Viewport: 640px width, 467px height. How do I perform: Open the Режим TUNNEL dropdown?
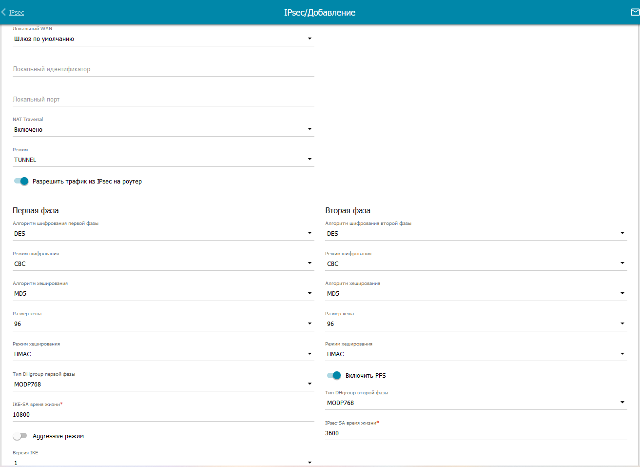163,160
